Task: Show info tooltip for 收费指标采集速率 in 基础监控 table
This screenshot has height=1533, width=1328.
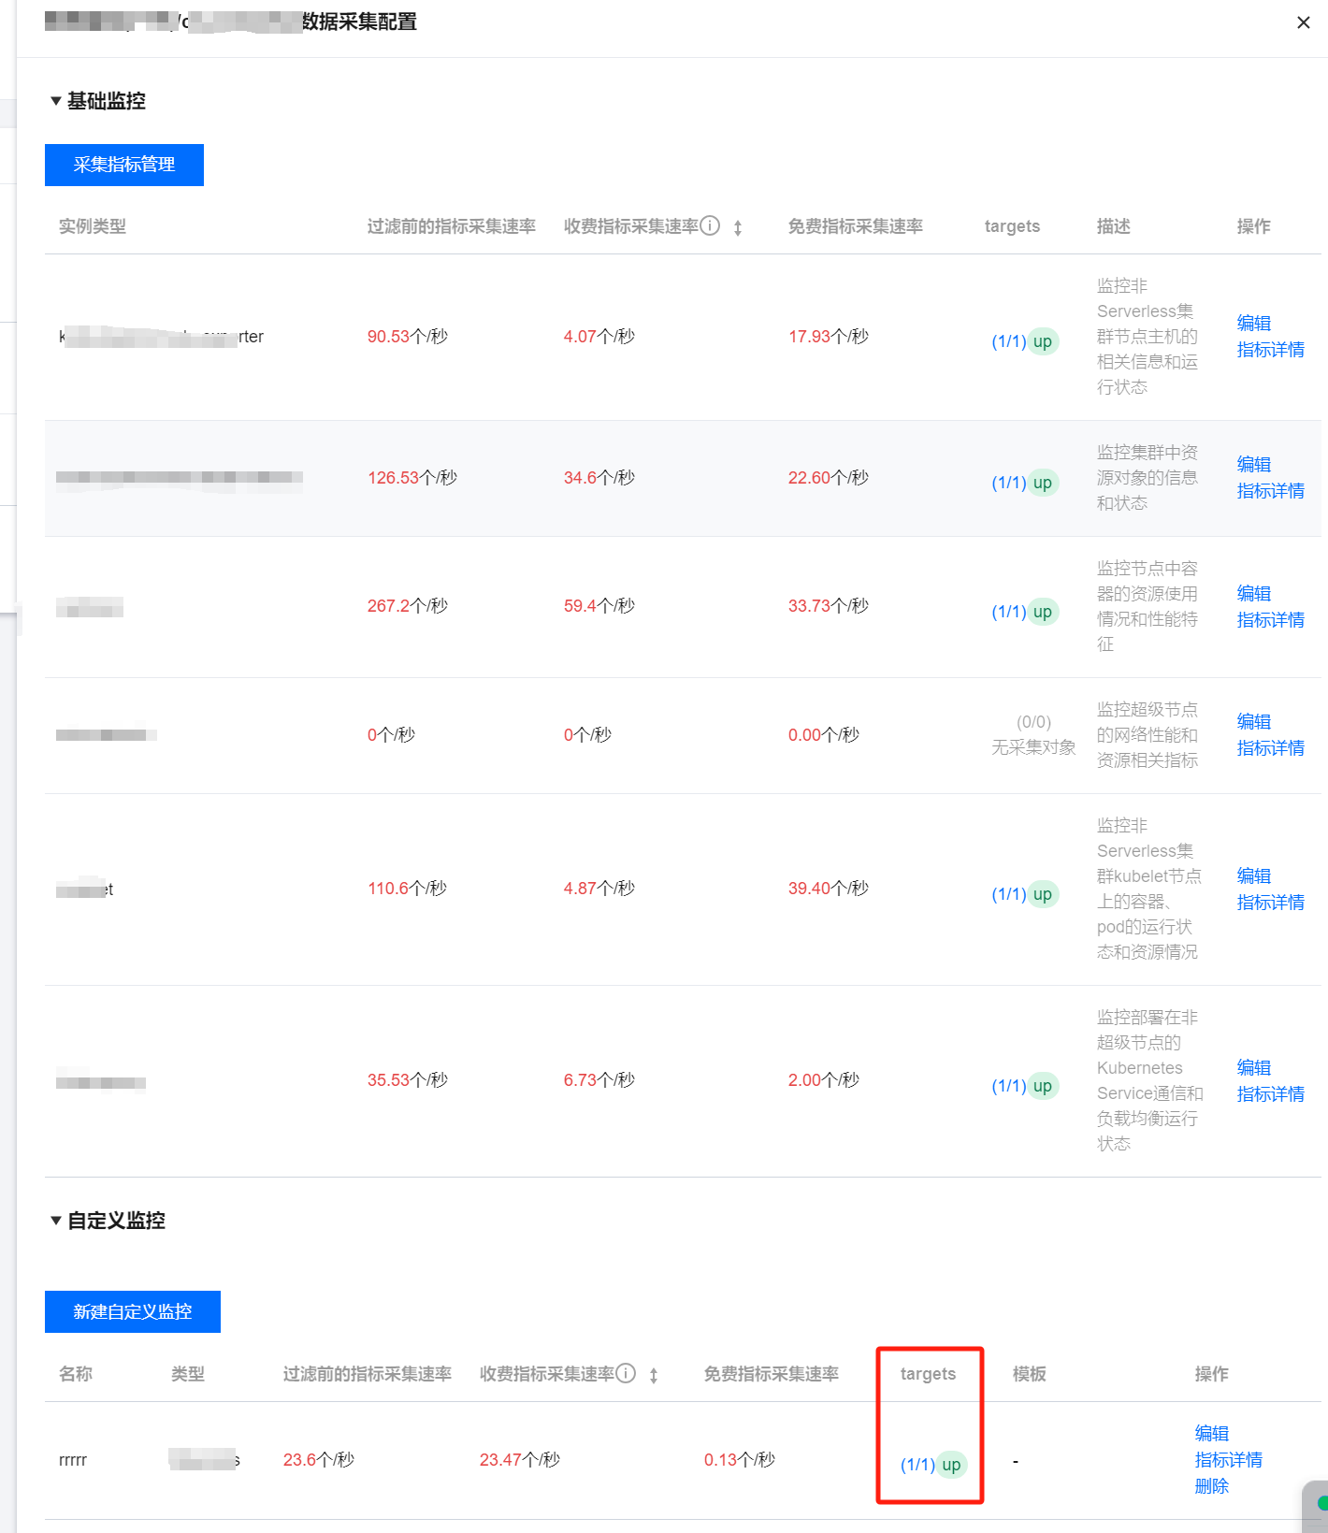Action: point(710,225)
